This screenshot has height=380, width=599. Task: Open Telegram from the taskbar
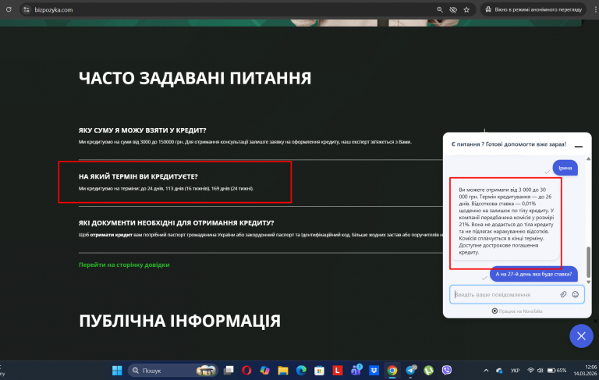411,371
